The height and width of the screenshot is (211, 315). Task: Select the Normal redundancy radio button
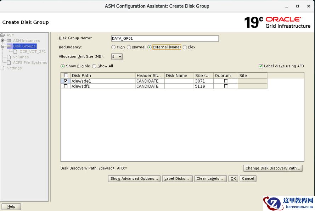click(129, 47)
